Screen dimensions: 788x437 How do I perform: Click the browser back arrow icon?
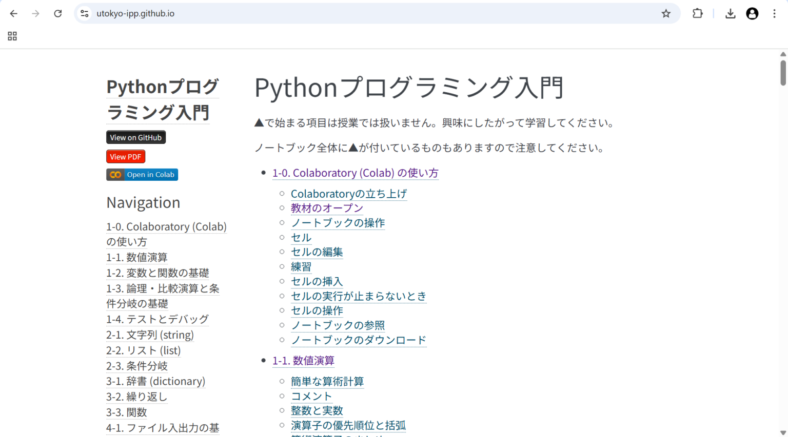point(14,14)
